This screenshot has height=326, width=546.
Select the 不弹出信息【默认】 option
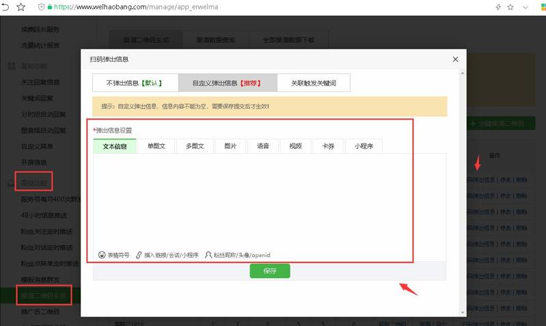[135, 83]
